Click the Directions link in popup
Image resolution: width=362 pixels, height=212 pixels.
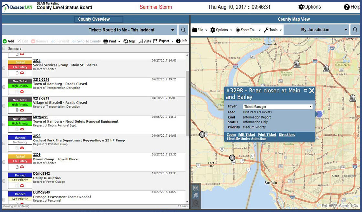[x=287, y=135]
